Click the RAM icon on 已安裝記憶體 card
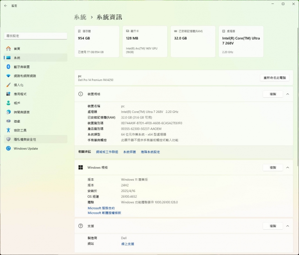The height and width of the screenshot is (255, 299). pyautogui.click(x=176, y=31)
